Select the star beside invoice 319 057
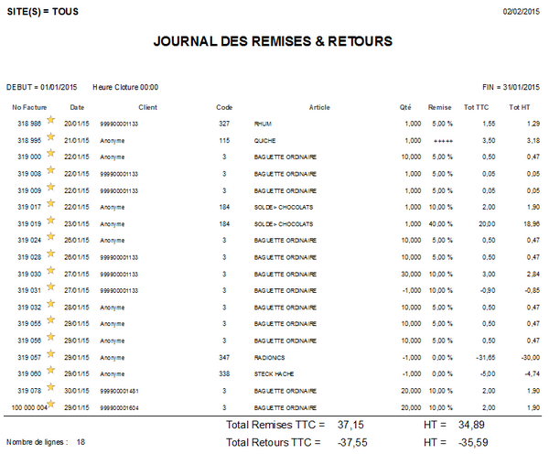 [51, 357]
